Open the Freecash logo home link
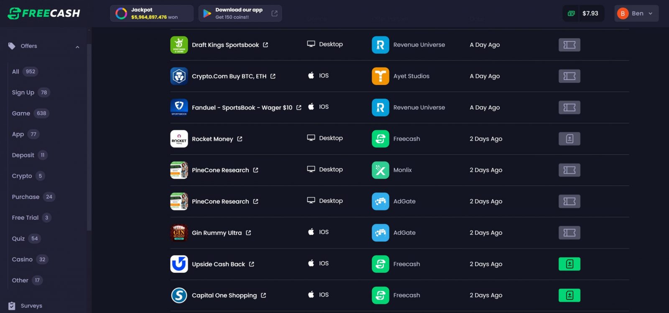This screenshot has height=313, width=669. pyautogui.click(x=44, y=13)
